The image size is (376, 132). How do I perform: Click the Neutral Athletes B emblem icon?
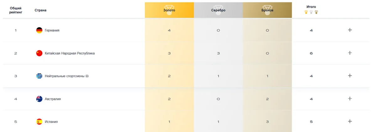[39, 76]
